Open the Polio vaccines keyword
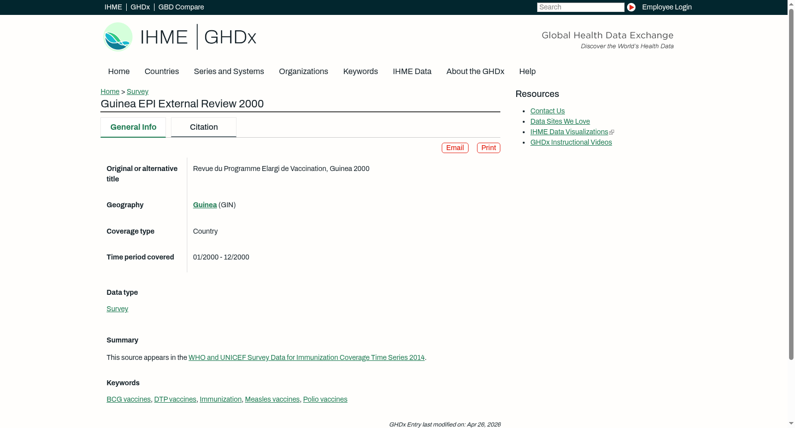The width and height of the screenshot is (795, 428). point(325,399)
